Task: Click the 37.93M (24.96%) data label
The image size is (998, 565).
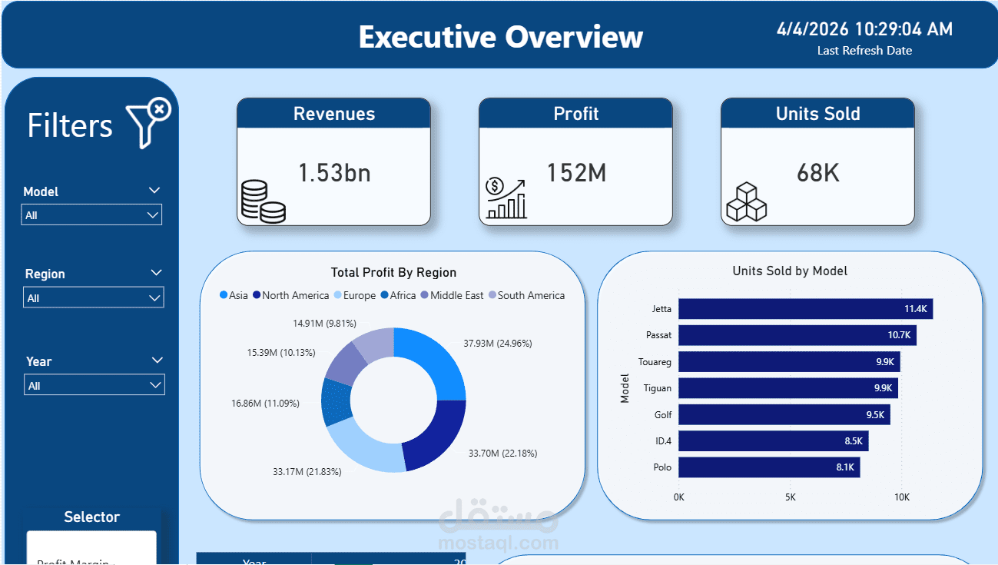Action: 498,344
